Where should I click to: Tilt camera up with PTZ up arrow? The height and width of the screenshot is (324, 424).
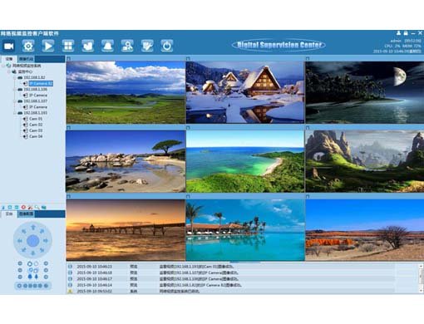(x=33, y=228)
